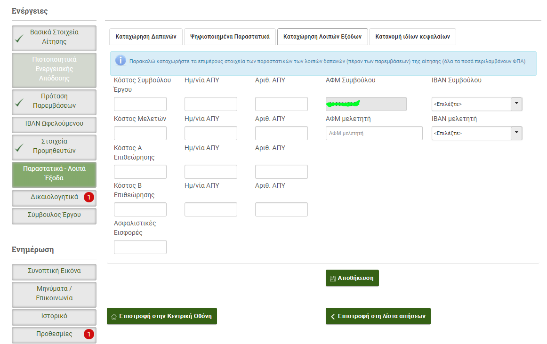The height and width of the screenshot is (344, 547).
Task: Go to IBAN Ωφελούμενου section
Action: click(x=54, y=124)
